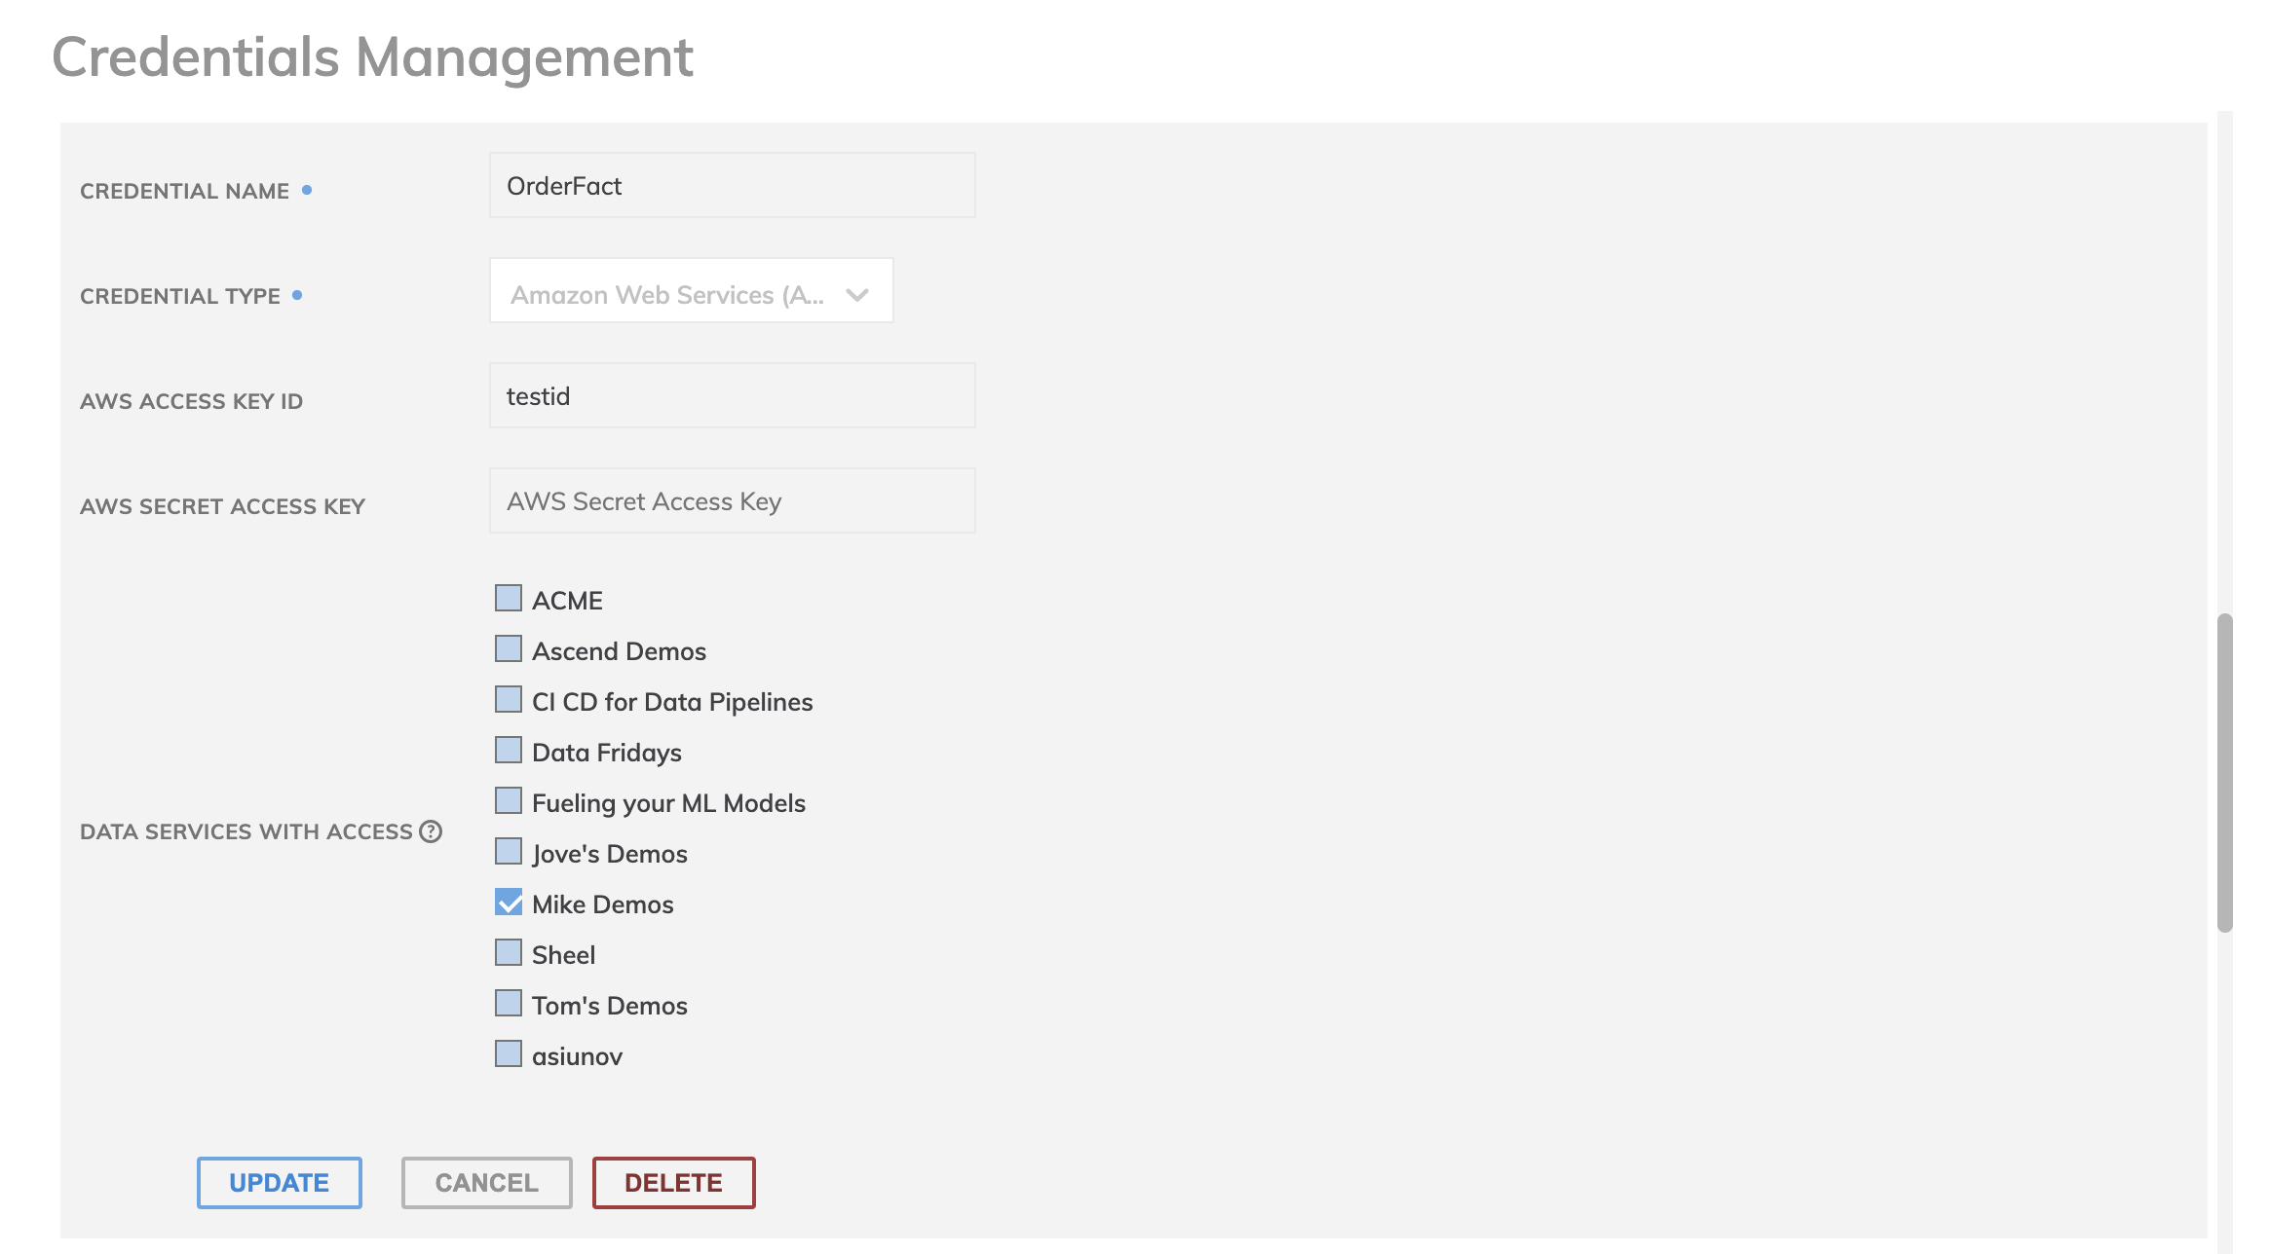Select the Data Fridays checkbox
The height and width of the screenshot is (1254, 2270).
click(x=509, y=750)
